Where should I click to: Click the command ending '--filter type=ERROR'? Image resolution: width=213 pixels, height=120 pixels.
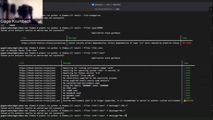point(52,28)
